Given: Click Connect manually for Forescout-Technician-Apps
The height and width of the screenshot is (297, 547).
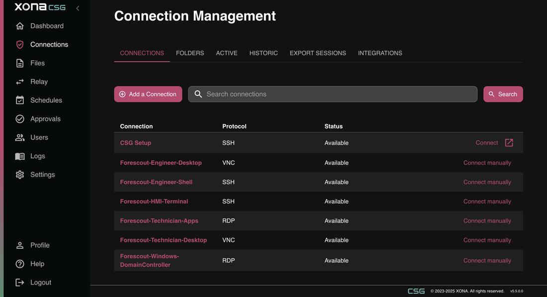Looking at the screenshot, I should click(x=487, y=221).
